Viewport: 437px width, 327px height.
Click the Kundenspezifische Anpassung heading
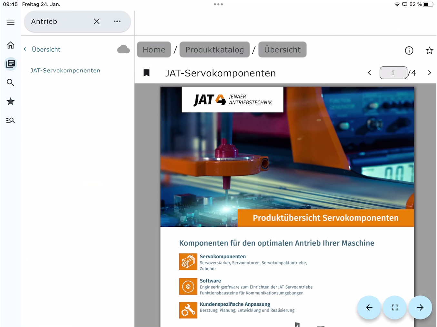[x=235, y=304]
